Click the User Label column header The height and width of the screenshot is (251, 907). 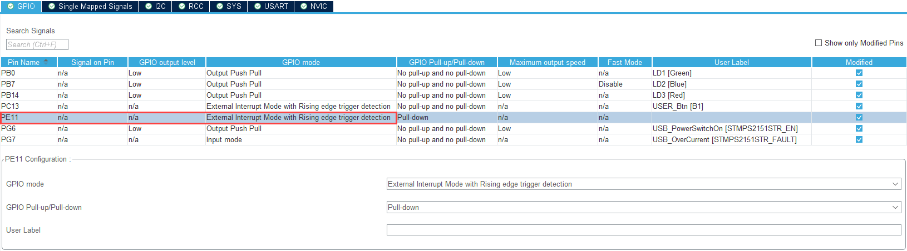[x=731, y=62]
